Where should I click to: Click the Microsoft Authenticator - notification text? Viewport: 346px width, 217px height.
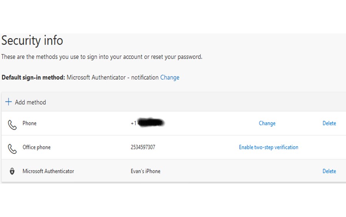(113, 77)
